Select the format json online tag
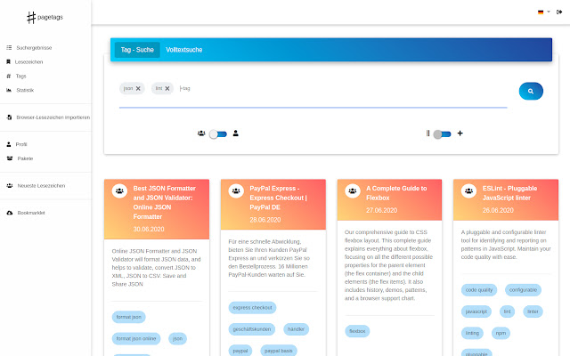 click(x=136, y=338)
